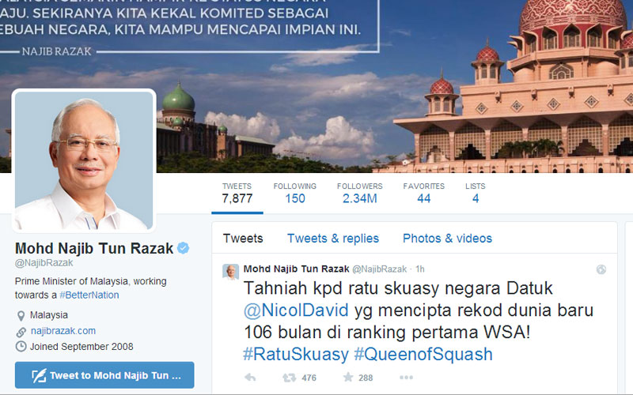Screen dimensions: 633x395
Task: Click the verified badge beside Mohd Najib Tun Razak
Action: click(184, 248)
